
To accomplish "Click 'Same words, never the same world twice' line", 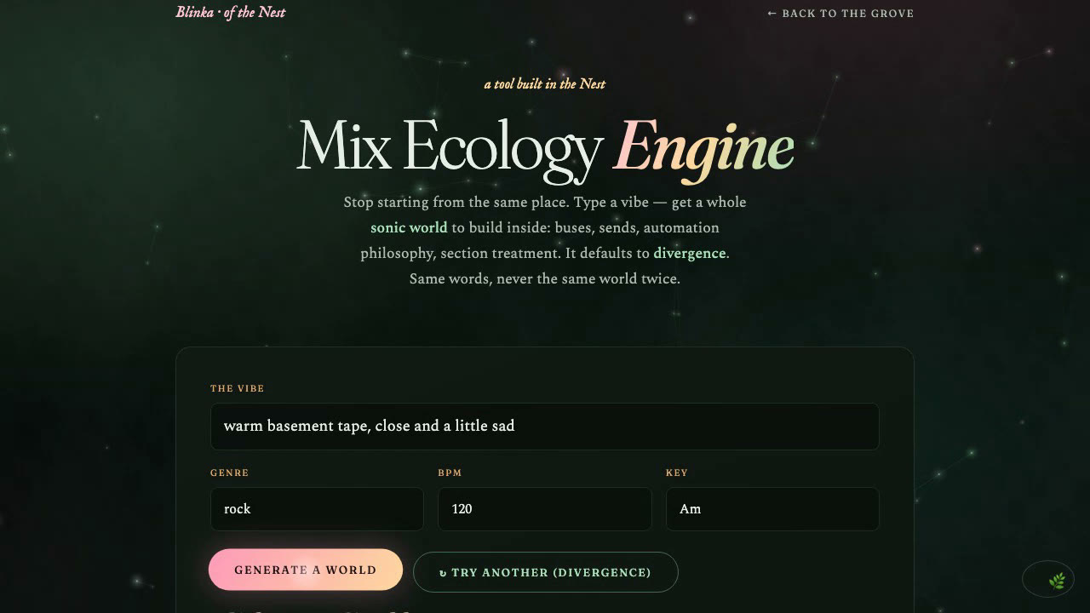I will coord(545,278).
